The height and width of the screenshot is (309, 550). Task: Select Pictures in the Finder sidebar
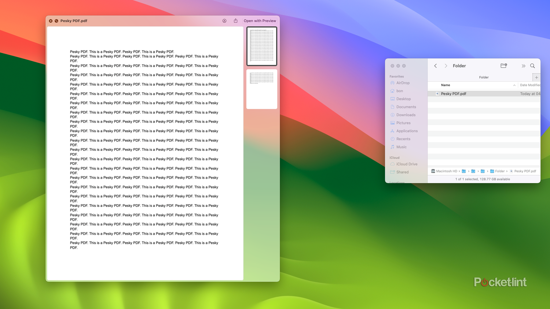click(x=400, y=123)
